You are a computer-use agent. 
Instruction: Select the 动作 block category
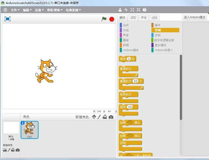[124, 25]
